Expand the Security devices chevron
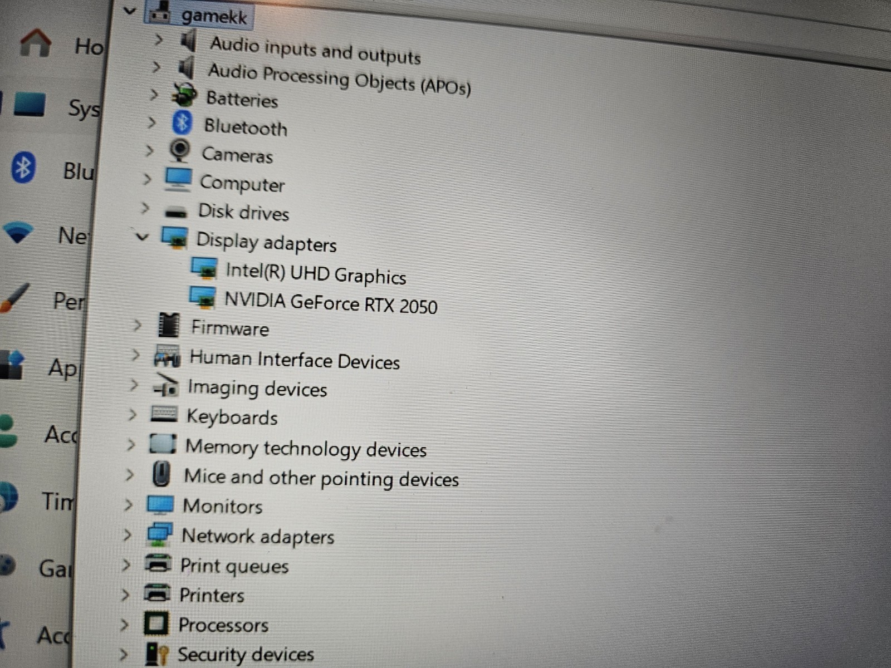Image resolution: width=891 pixels, height=668 pixels. pyautogui.click(x=123, y=654)
